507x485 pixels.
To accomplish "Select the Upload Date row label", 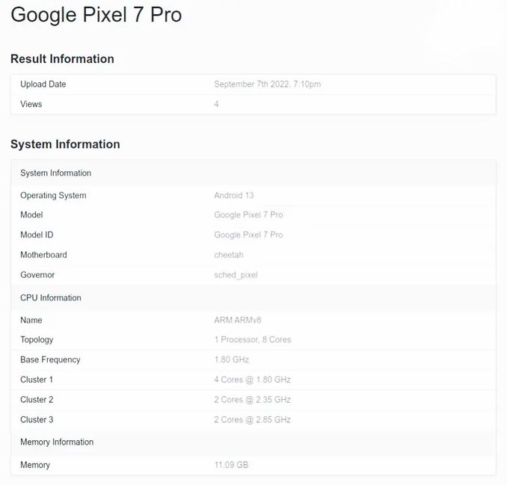I will [43, 84].
